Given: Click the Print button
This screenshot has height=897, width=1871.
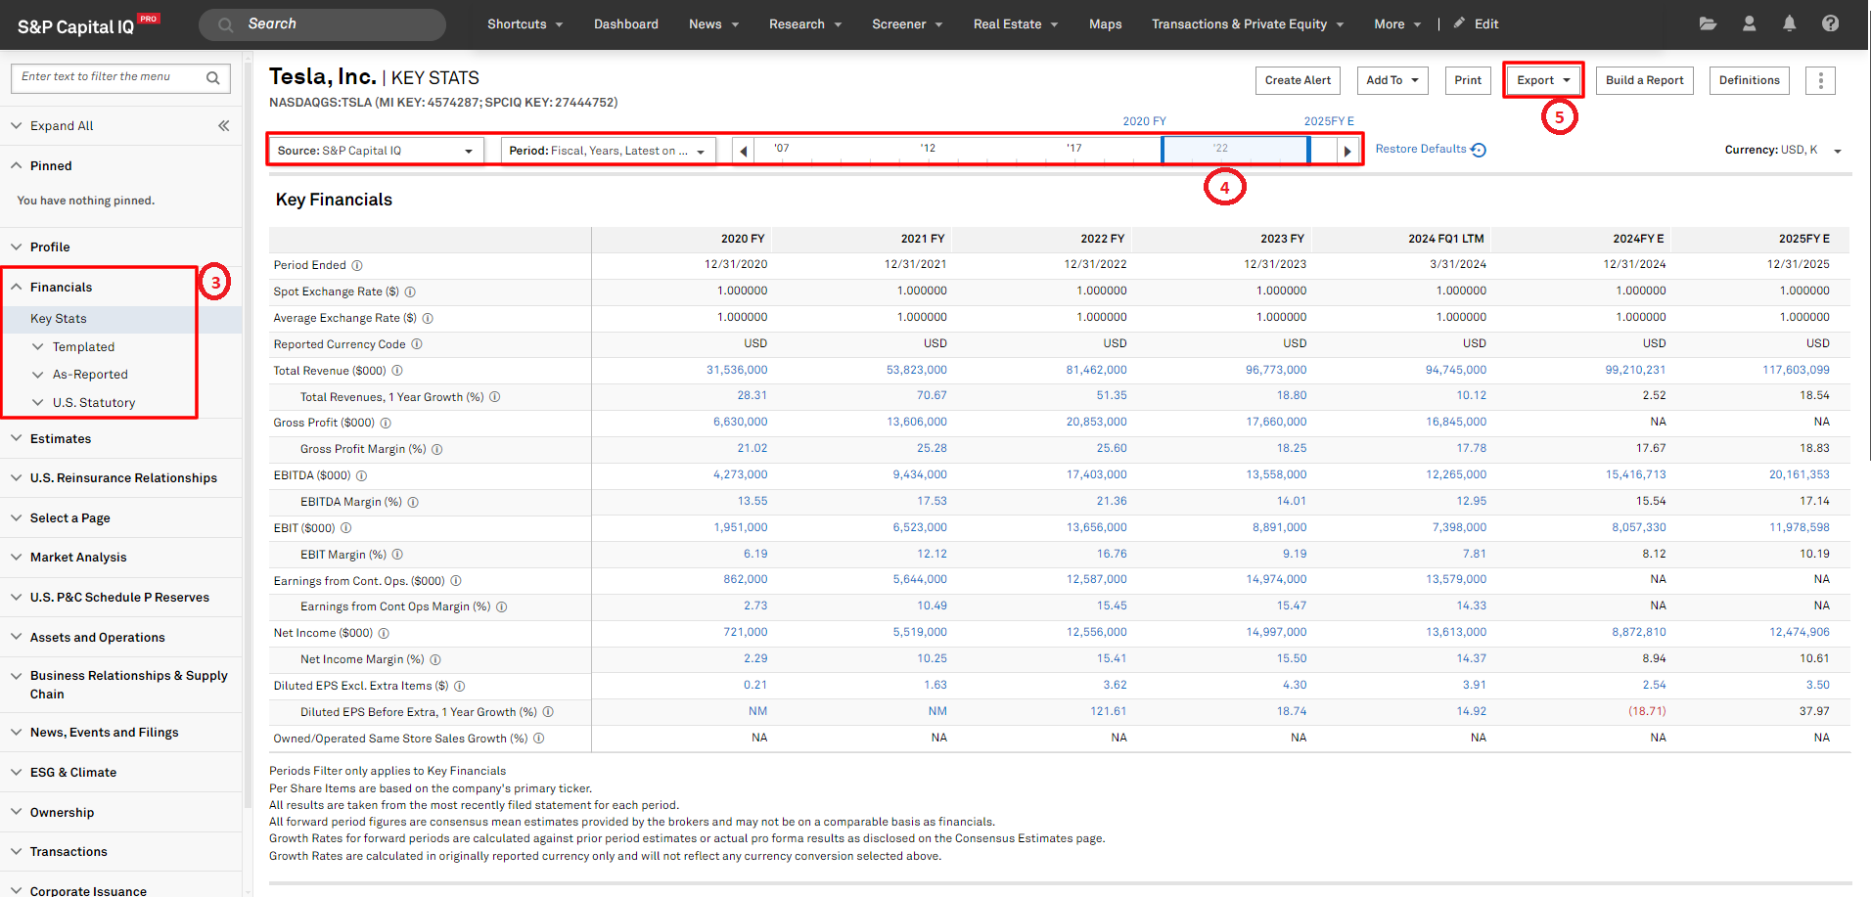Looking at the screenshot, I should pos(1468,80).
